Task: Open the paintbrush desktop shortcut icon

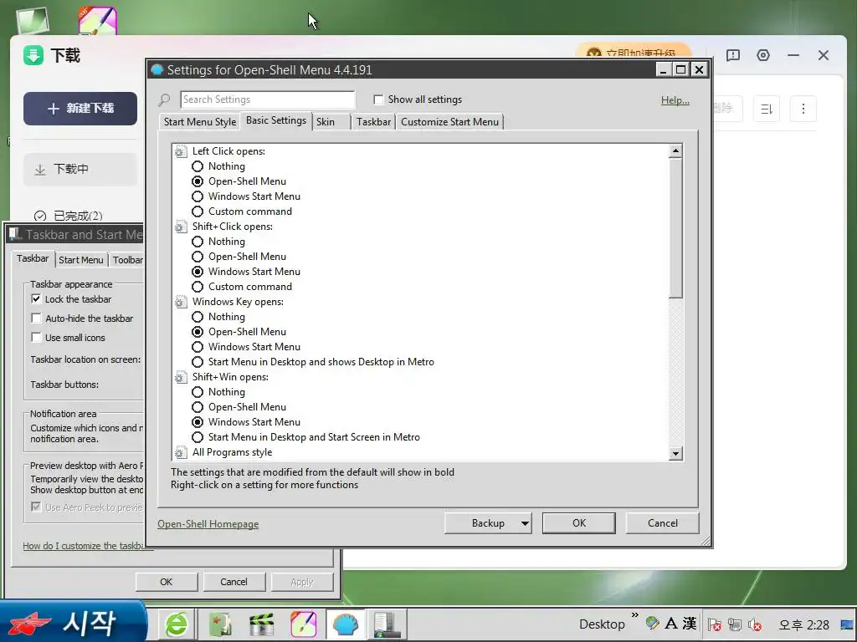Action: 98,20
